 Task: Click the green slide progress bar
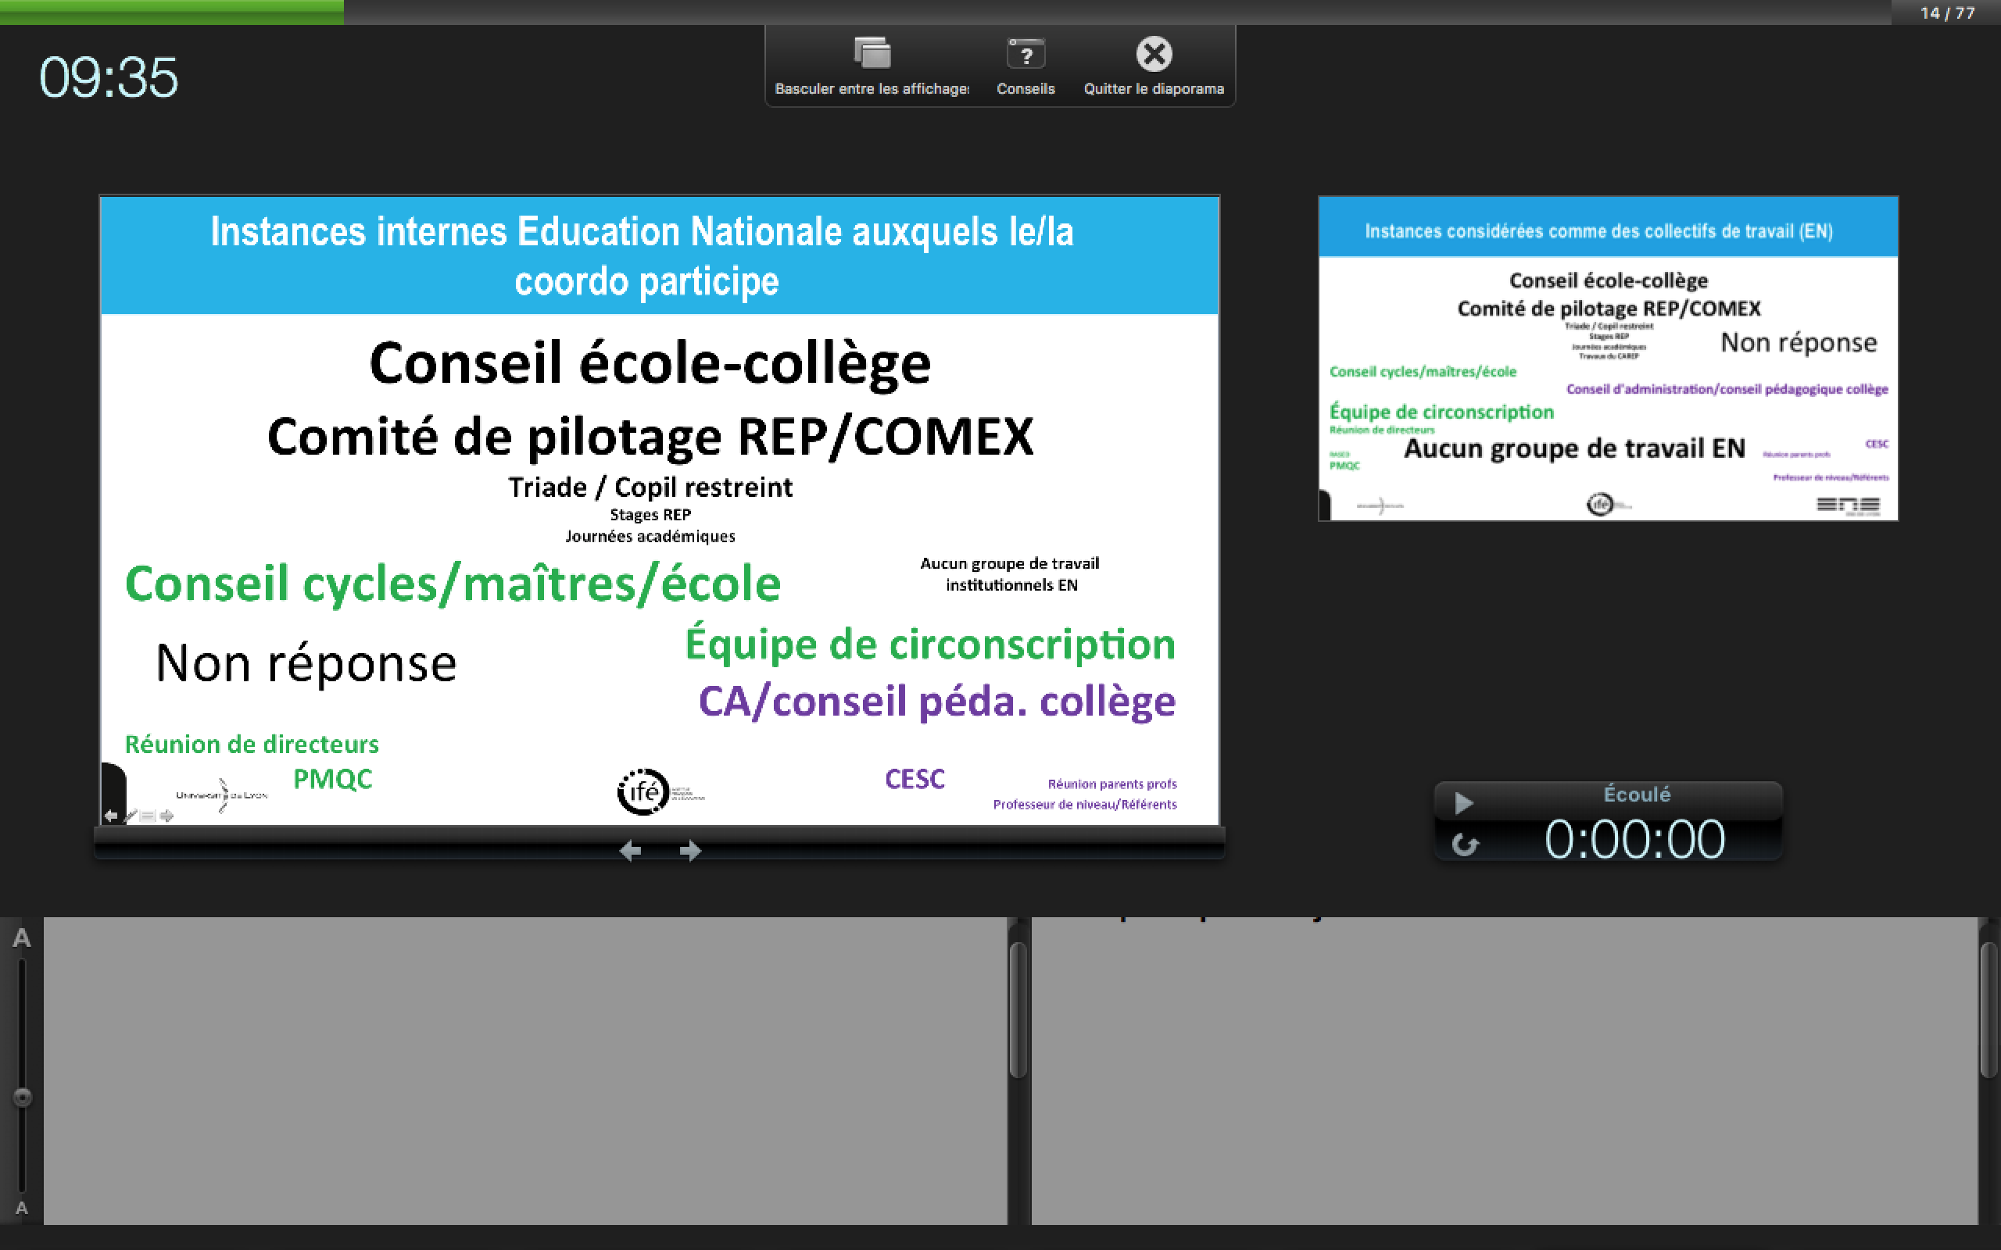[x=171, y=12]
